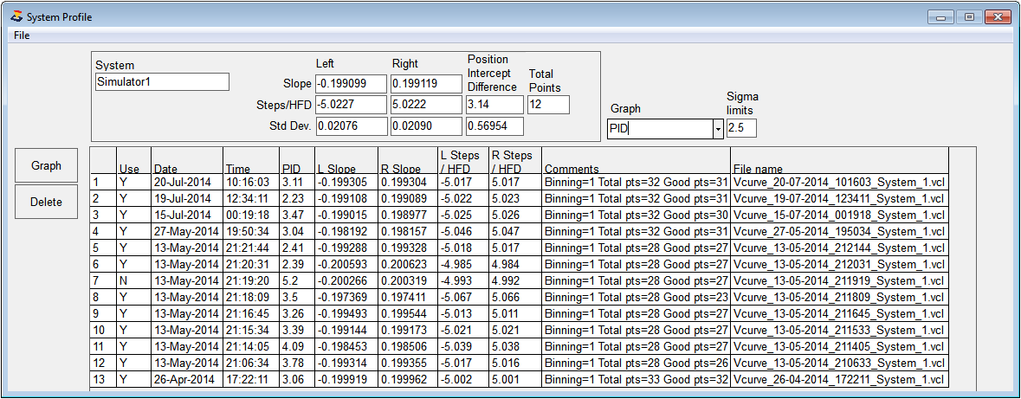
Task: Click the Right Slope field 0.199119
Action: point(426,83)
